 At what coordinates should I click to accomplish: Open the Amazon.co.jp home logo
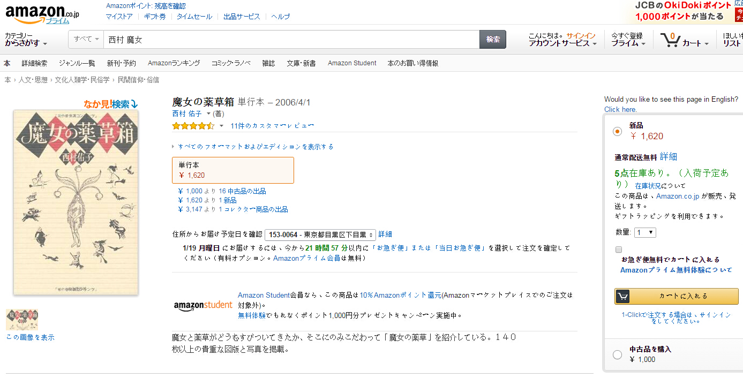pyautogui.click(x=42, y=13)
